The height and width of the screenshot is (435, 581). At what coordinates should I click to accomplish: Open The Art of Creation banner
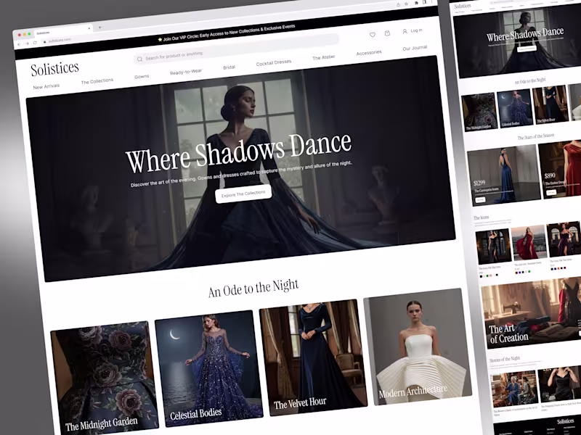click(532, 312)
